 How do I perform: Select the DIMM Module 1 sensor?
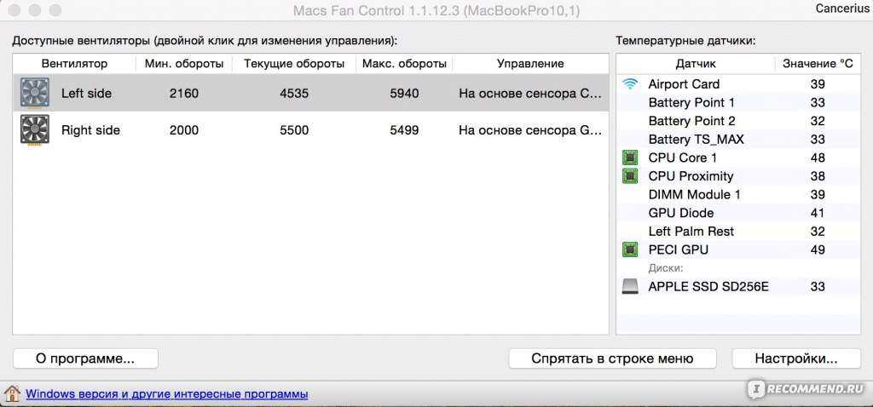point(694,195)
